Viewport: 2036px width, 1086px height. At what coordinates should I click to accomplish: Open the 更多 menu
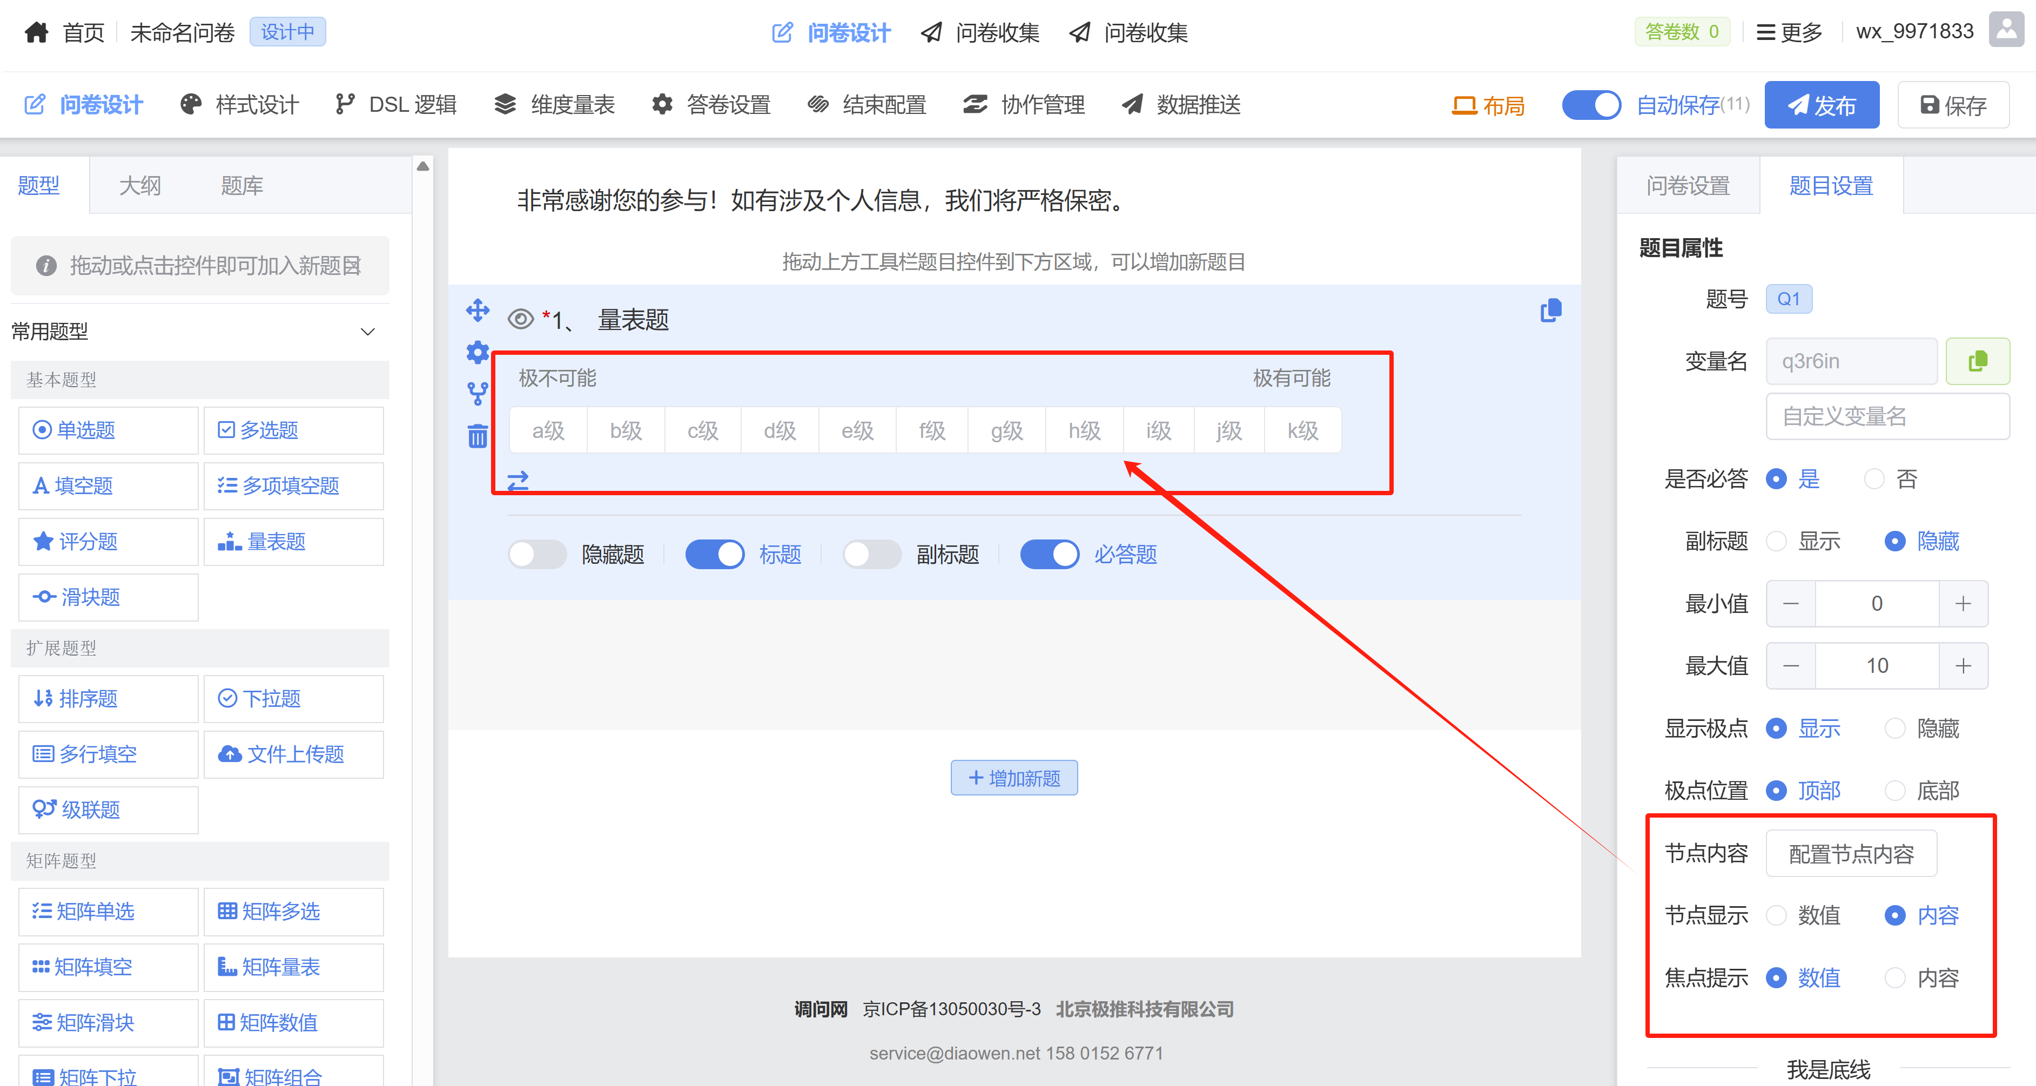pos(1789,32)
